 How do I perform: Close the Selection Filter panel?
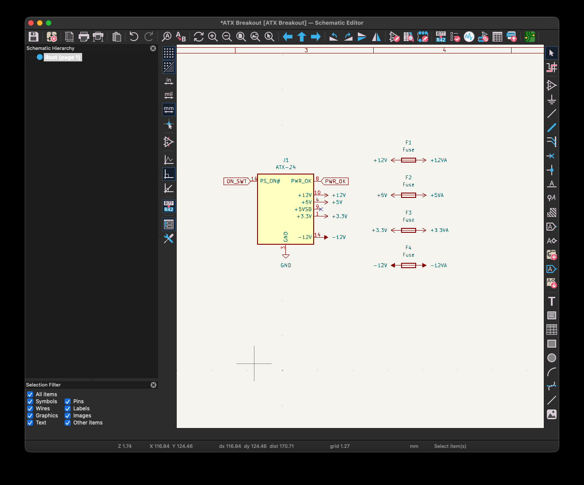tap(153, 385)
